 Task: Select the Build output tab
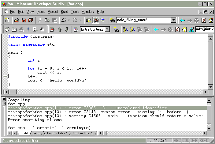[x=24, y=133]
